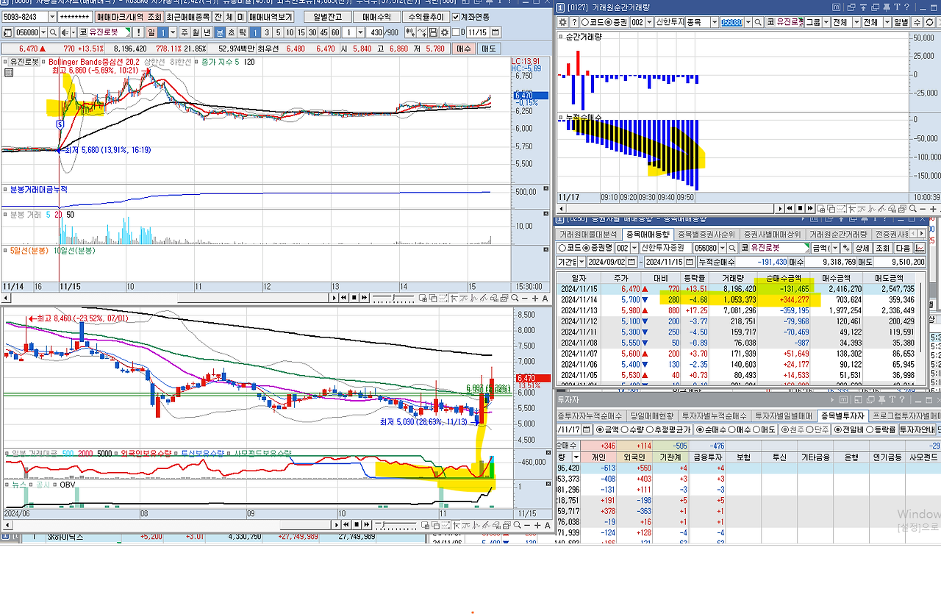Open the calendar picker beside 11/15
941x614 pixels.
coord(495,32)
